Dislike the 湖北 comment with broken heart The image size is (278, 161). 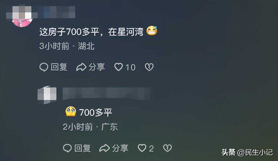point(149,67)
